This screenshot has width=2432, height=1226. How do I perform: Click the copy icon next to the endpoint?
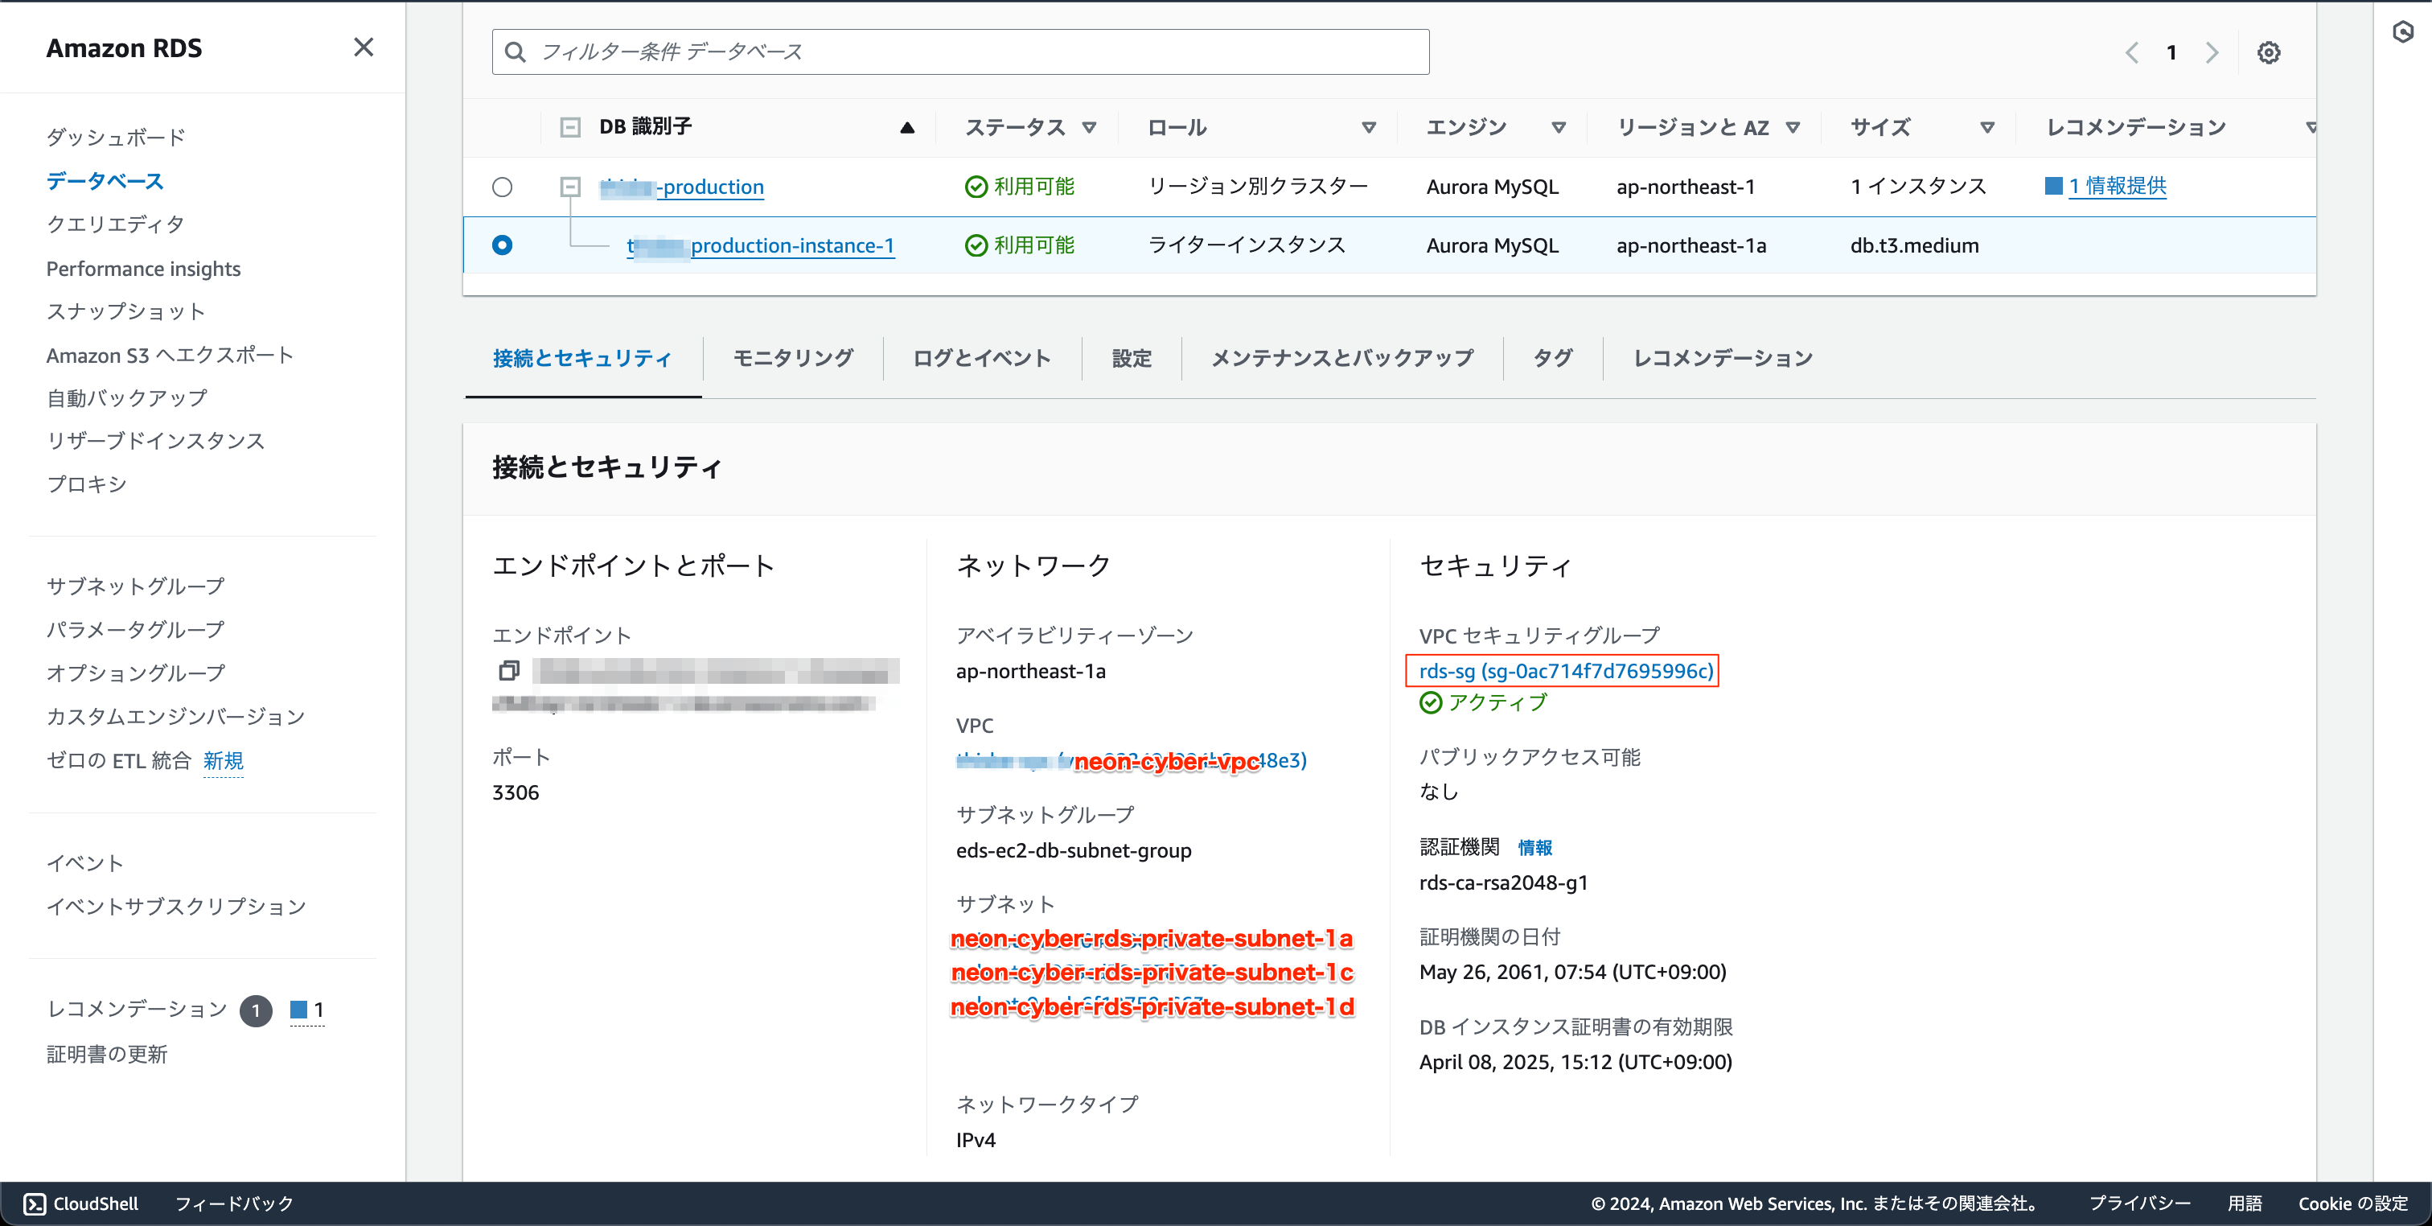click(511, 671)
